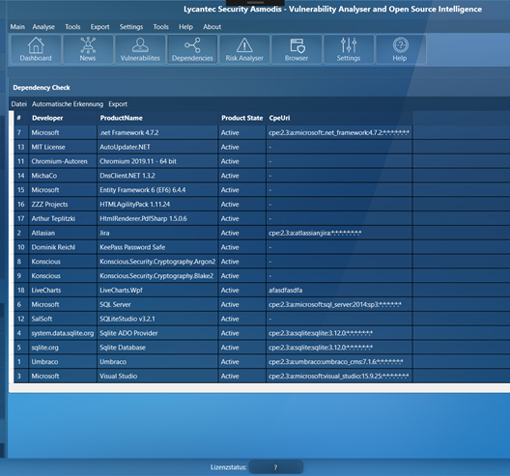Select the HTMLAgilityPack 1.11.24 cell
The image size is (510, 476).
click(157, 204)
